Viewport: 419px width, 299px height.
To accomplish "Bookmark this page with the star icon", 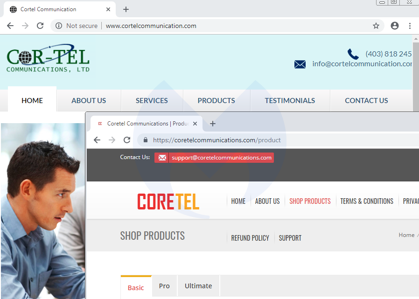I will point(376,26).
